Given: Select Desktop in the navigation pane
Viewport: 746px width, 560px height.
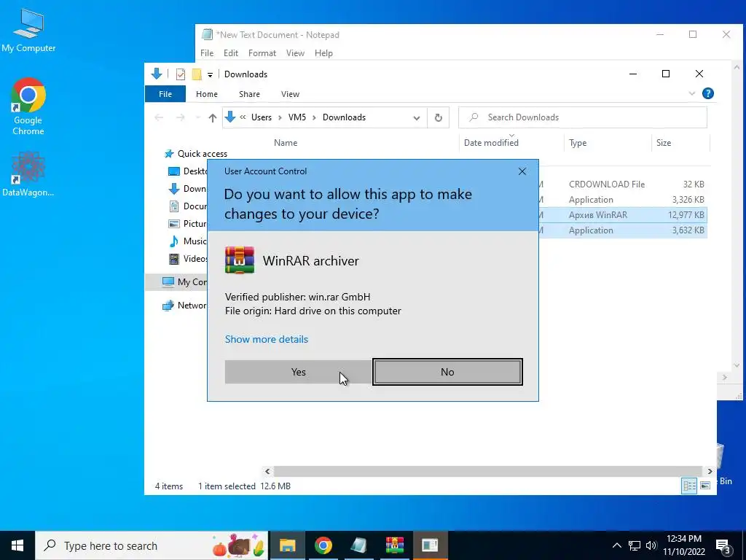Looking at the screenshot, I should click(x=189, y=171).
